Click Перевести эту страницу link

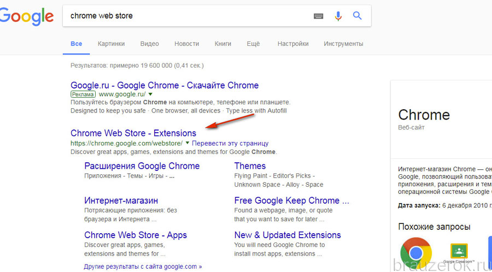[x=230, y=144]
